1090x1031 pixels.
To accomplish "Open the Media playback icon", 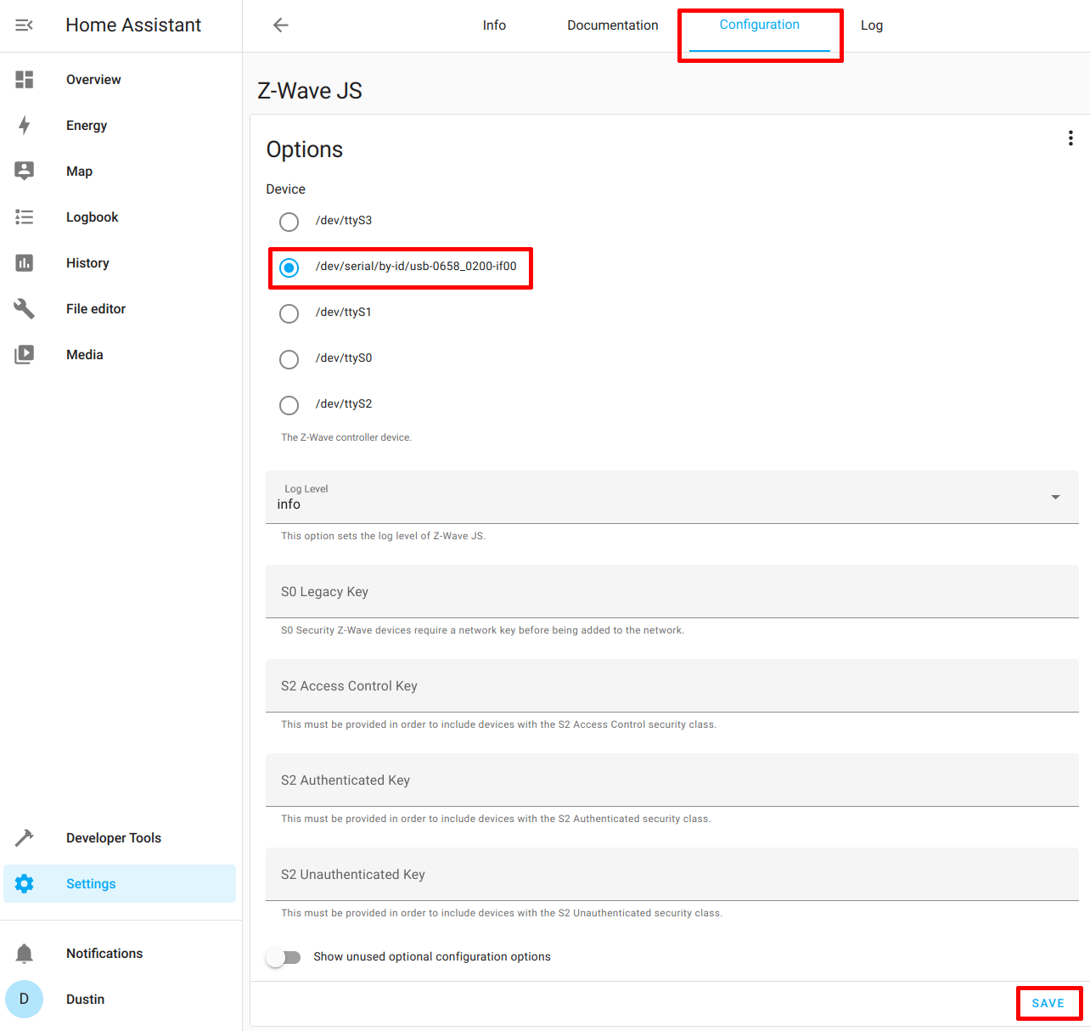I will (24, 354).
